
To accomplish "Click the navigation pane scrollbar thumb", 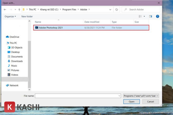I will (29, 64).
